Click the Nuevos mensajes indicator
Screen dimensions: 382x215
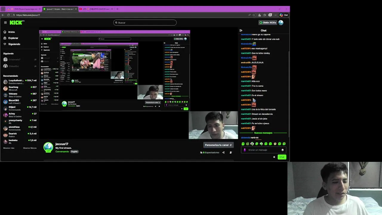click(263, 133)
